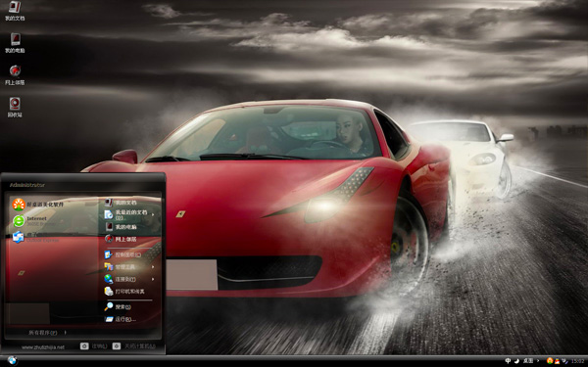Click the 关闭计算机 shutdown button
This screenshot has height=367, width=588.
click(x=134, y=346)
